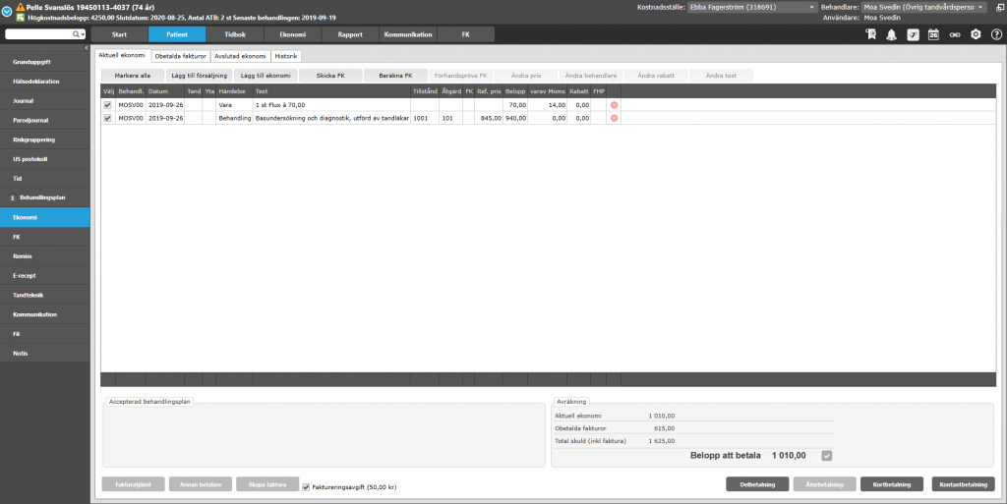Click the Kortbetalning button
Viewport: 1007px width, 504px height.
pos(891,484)
